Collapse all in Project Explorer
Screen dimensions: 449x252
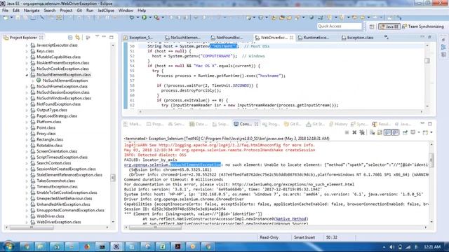coord(70,37)
